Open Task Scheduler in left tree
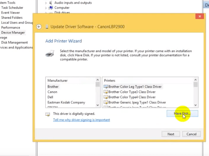This screenshot has height=156, width=209. 12,8
